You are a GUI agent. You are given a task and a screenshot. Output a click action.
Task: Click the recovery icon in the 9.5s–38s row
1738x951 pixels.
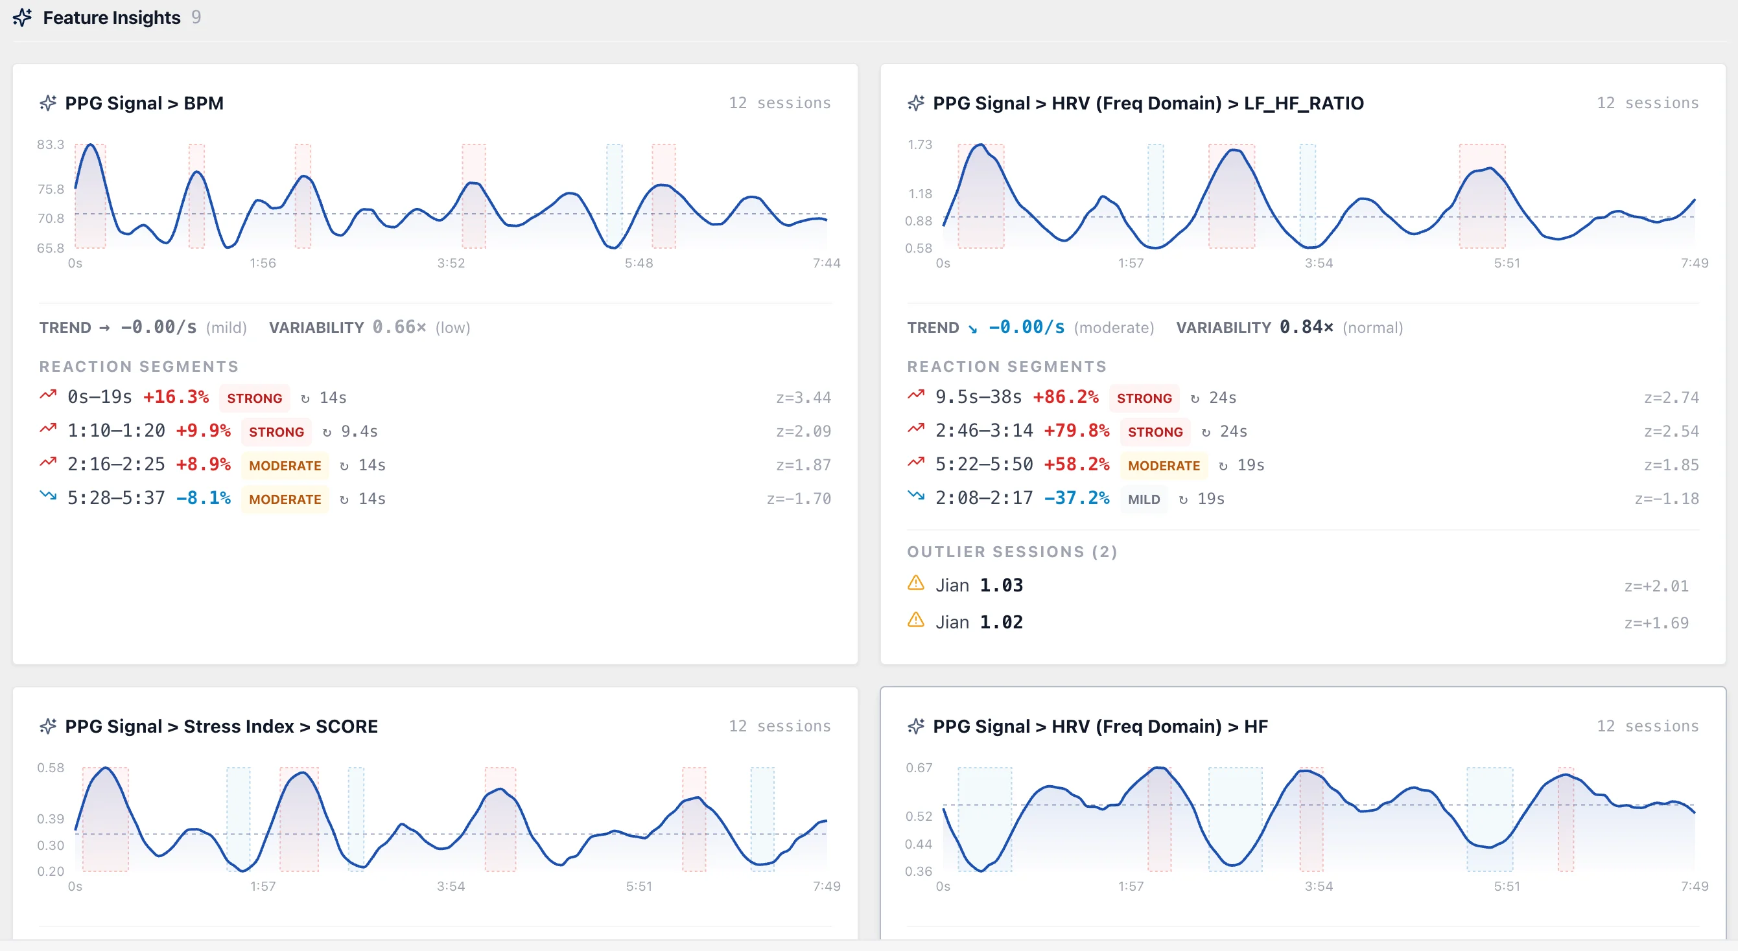click(1195, 399)
